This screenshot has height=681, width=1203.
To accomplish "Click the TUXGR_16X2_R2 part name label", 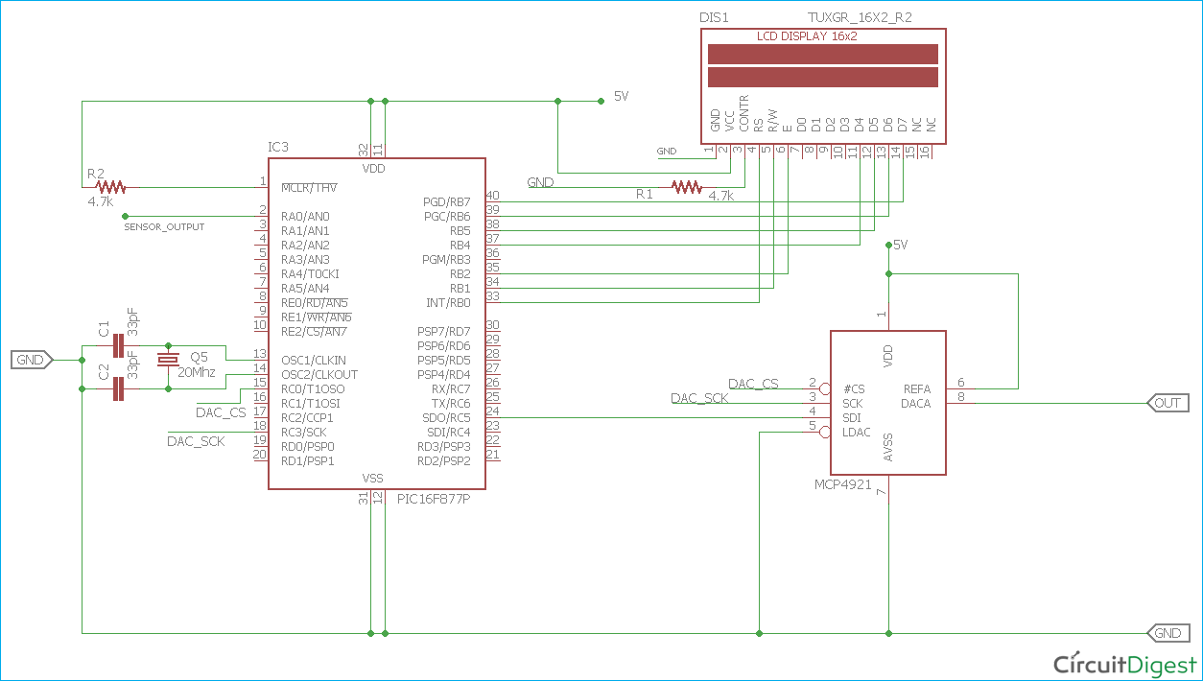I will click(861, 16).
